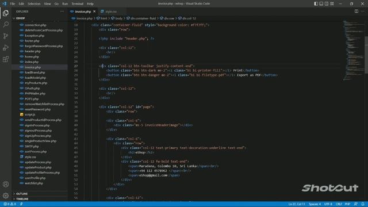Open the Accounts icon in activity bar
The width and height of the screenshot is (368, 207).
click(x=6, y=184)
